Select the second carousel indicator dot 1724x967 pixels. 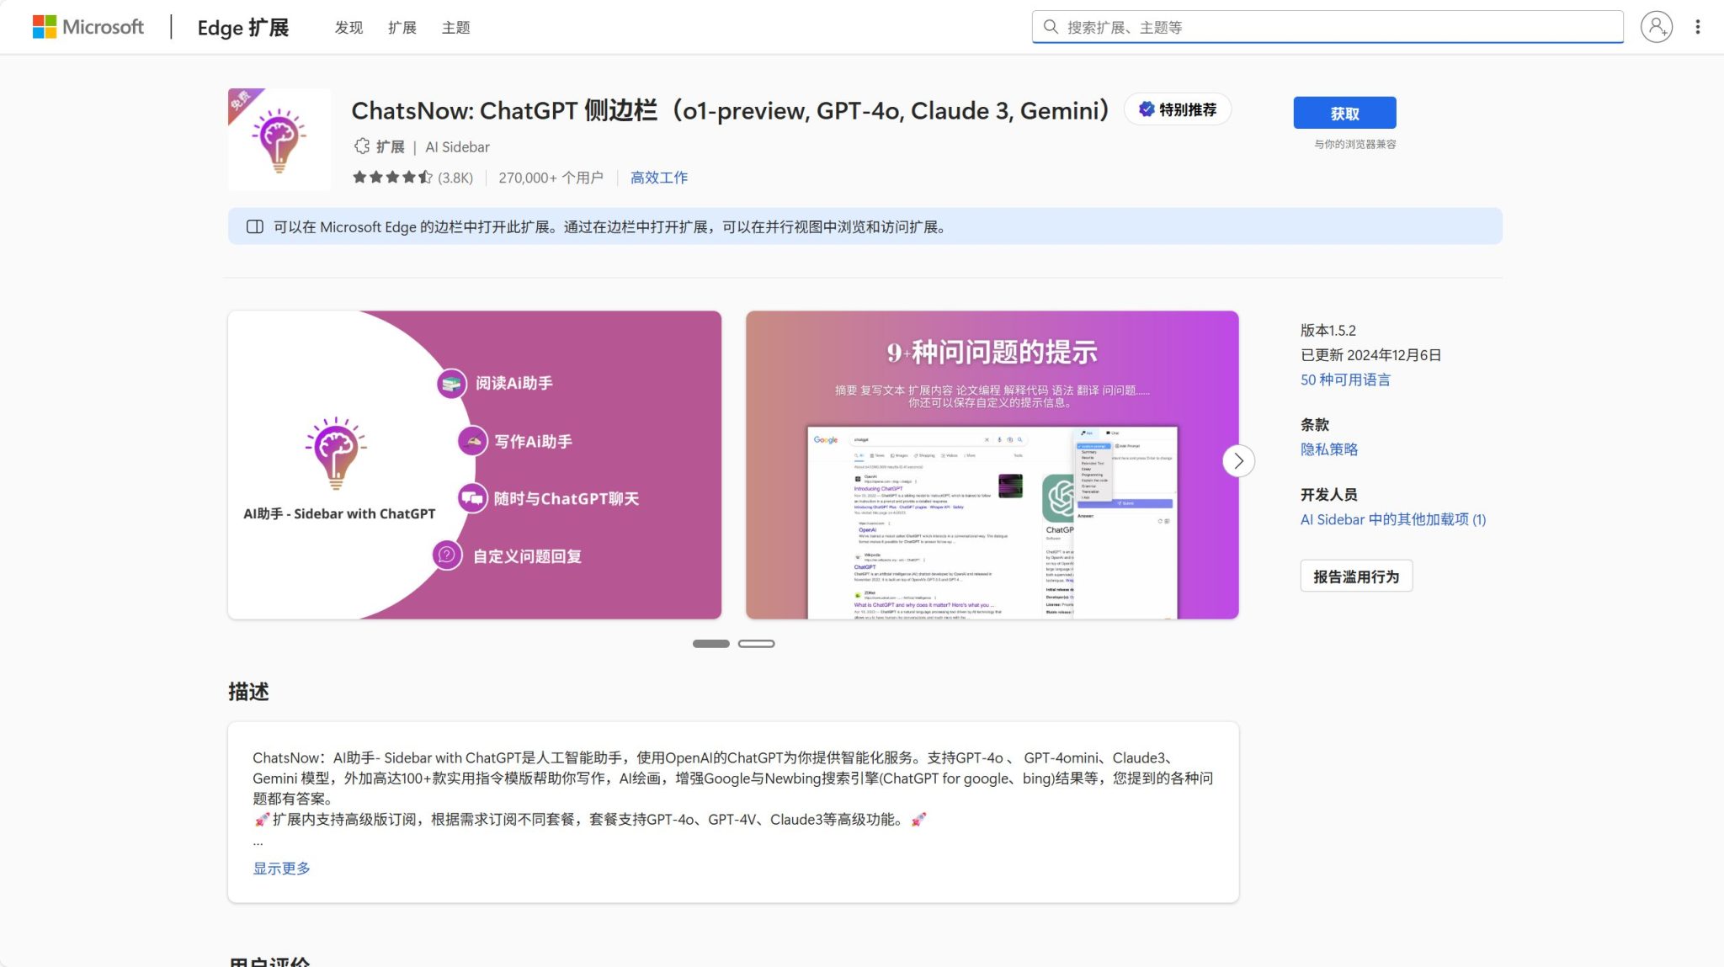(757, 643)
